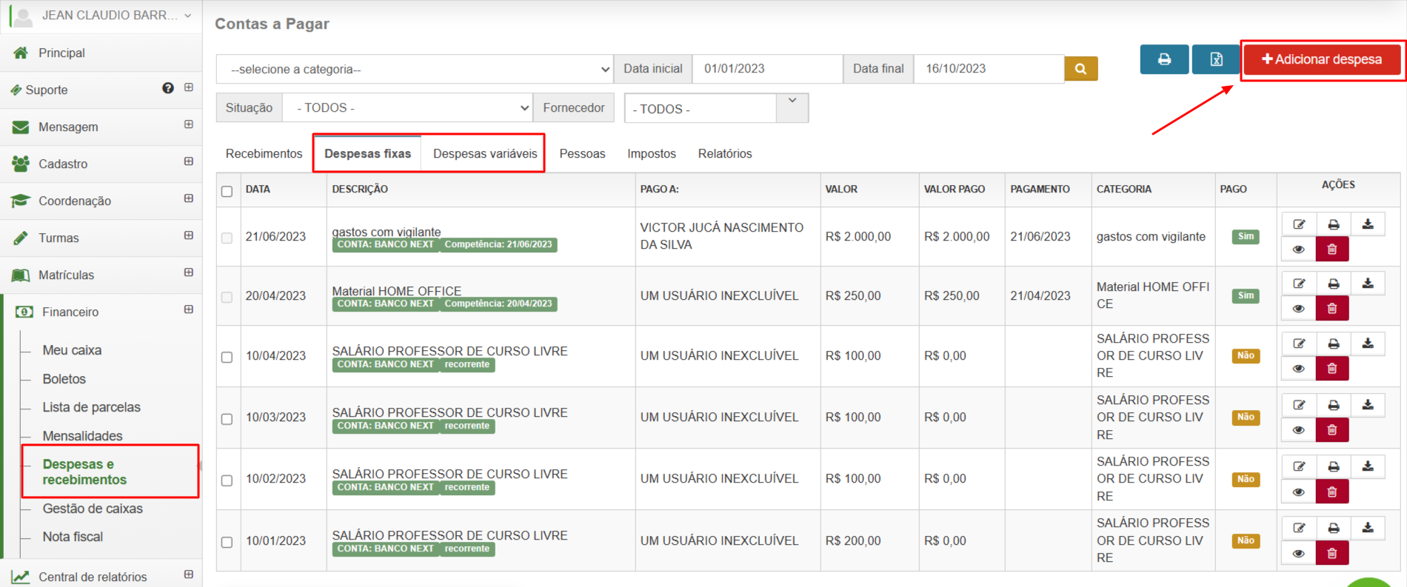
Task: Open the user account dropdown
Action: [x=102, y=15]
